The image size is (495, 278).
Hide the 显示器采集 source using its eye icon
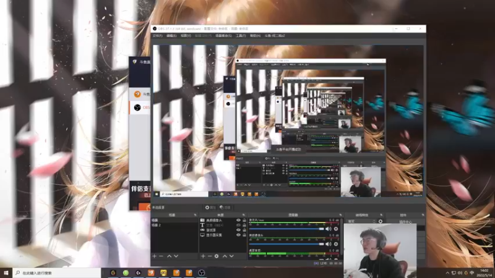[x=238, y=235]
